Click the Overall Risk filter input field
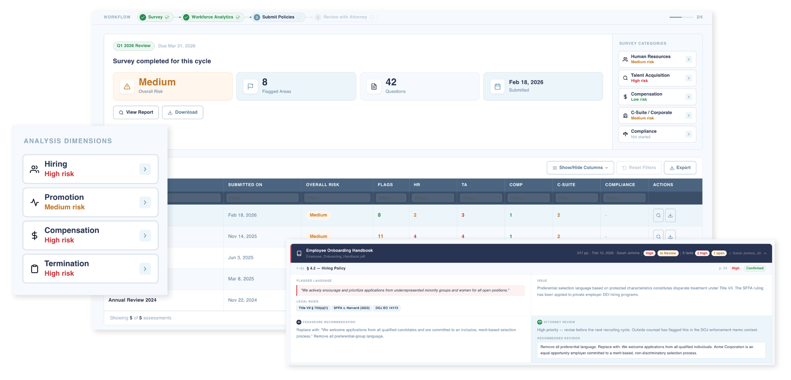The image size is (791, 380). coord(337,198)
